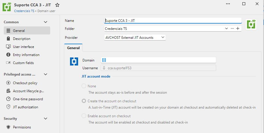Click the Custom fields icon
Image resolution: width=264 pixels, height=133 pixels.
(x=8, y=63)
